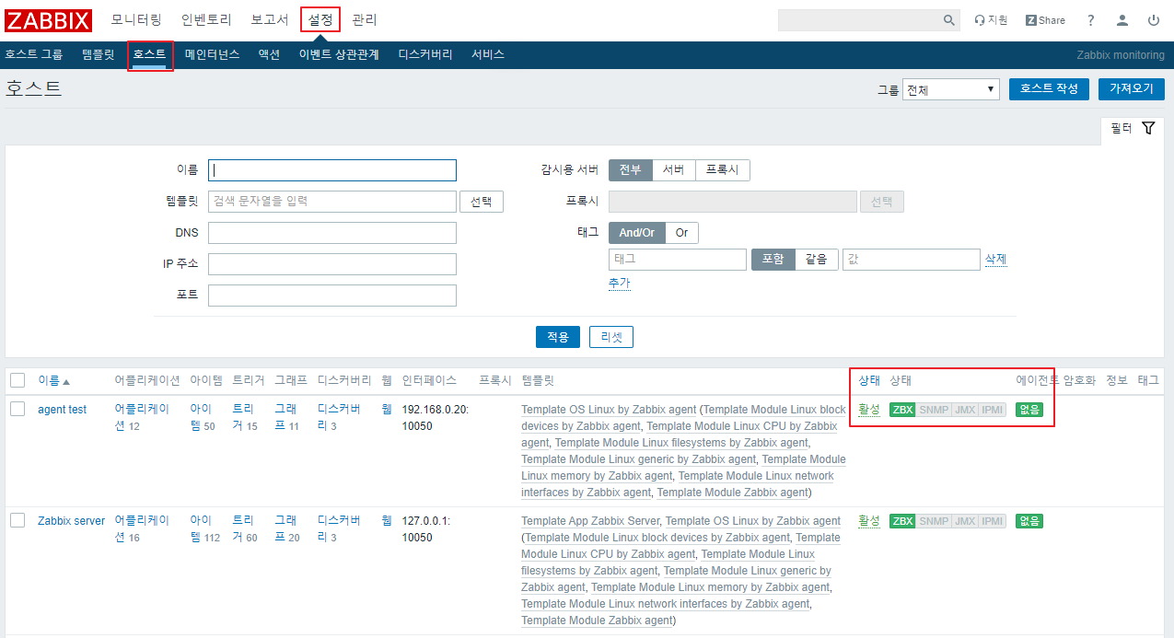Tick the agent test row checkbox

click(17, 410)
